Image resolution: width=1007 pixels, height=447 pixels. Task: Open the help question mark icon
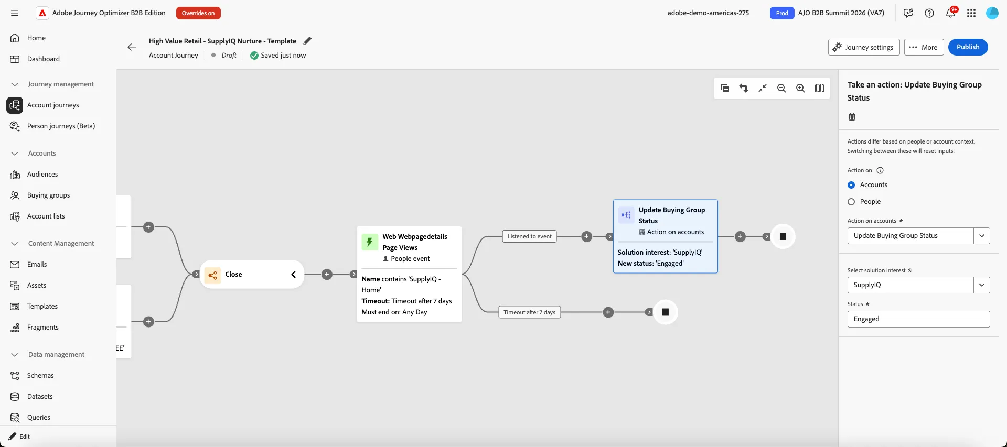[x=929, y=13]
